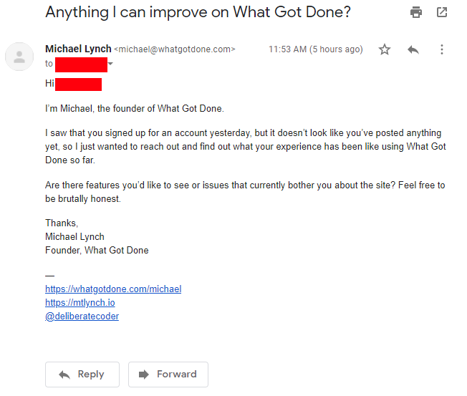Open the whatgotdone.com/michael link
The width and height of the screenshot is (467, 396).
[x=113, y=289]
